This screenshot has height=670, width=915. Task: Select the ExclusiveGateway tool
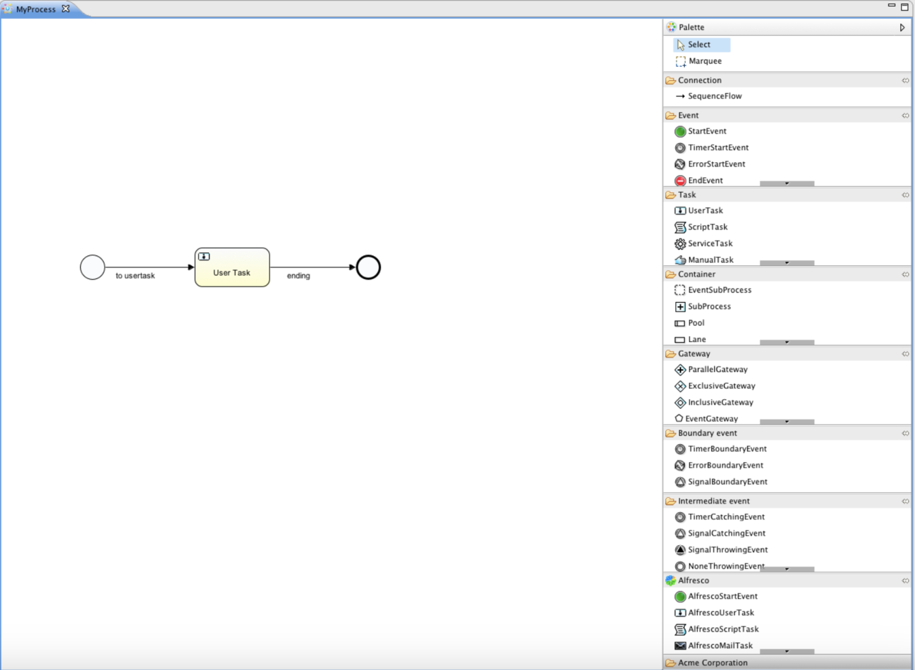pos(715,386)
